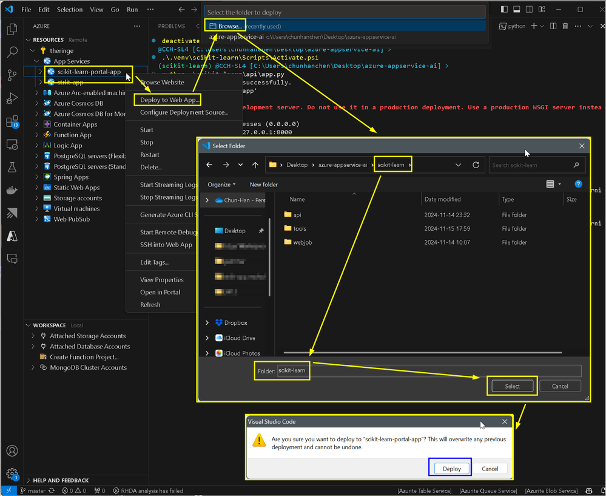Select the webjob folder in the file list
Viewport: 606px width, 496px height.
pyautogui.click(x=302, y=242)
